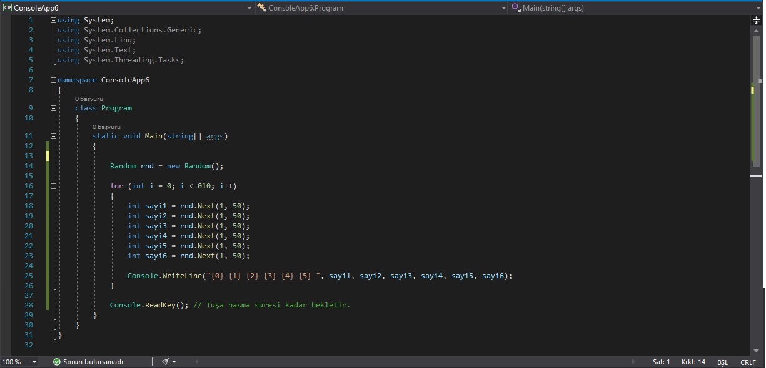
Task: Click the 'Sat: 1' line indicator
Action: pyautogui.click(x=661, y=362)
